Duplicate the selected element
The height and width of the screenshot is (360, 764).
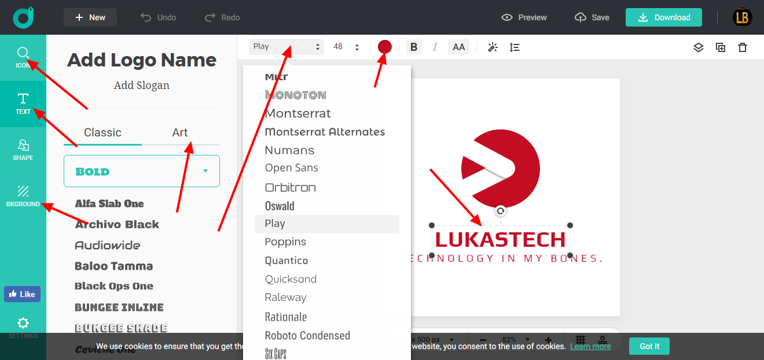coord(721,47)
